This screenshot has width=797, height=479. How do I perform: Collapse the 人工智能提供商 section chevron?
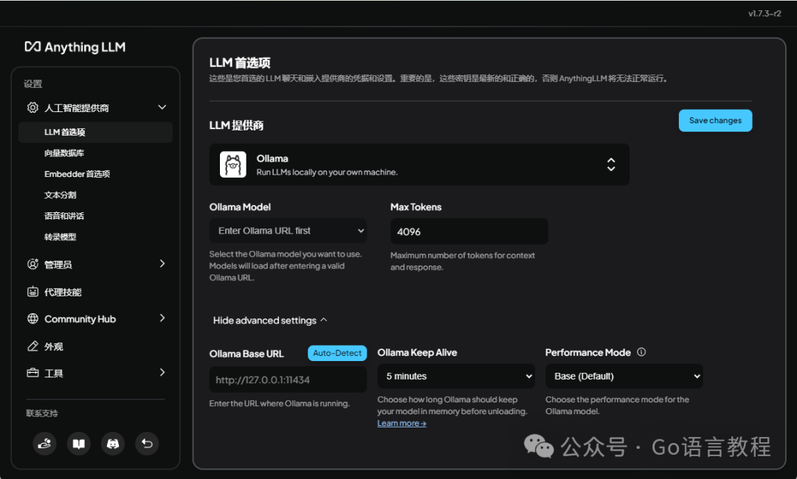tap(162, 107)
